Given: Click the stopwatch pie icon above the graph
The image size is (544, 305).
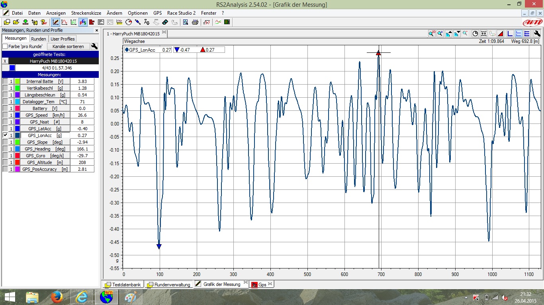Looking at the screenshot, I should (475, 34).
